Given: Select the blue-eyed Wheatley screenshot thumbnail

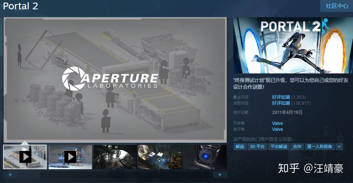Looking at the screenshot, I should 205,157.
